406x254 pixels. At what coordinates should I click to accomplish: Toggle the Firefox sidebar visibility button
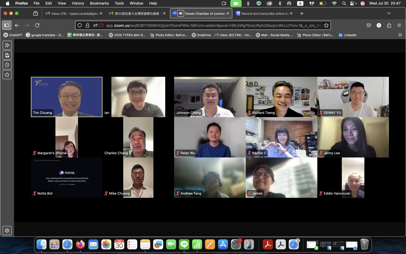coord(7,25)
